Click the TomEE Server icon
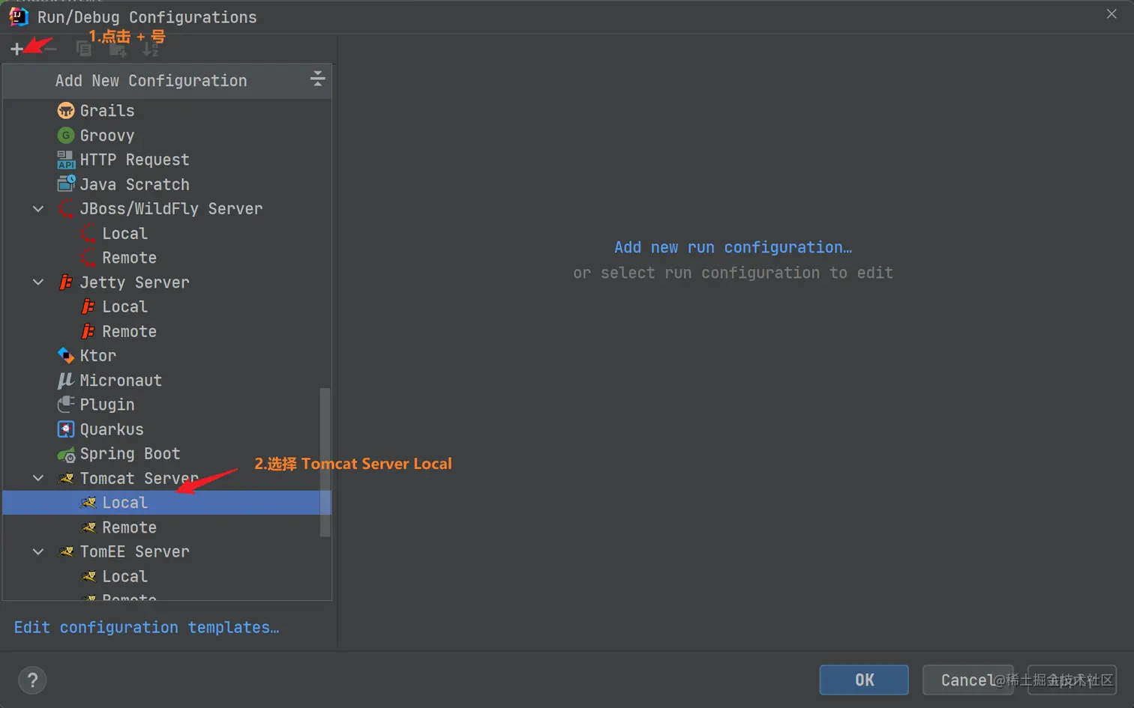The image size is (1134, 708). coord(66,551)
